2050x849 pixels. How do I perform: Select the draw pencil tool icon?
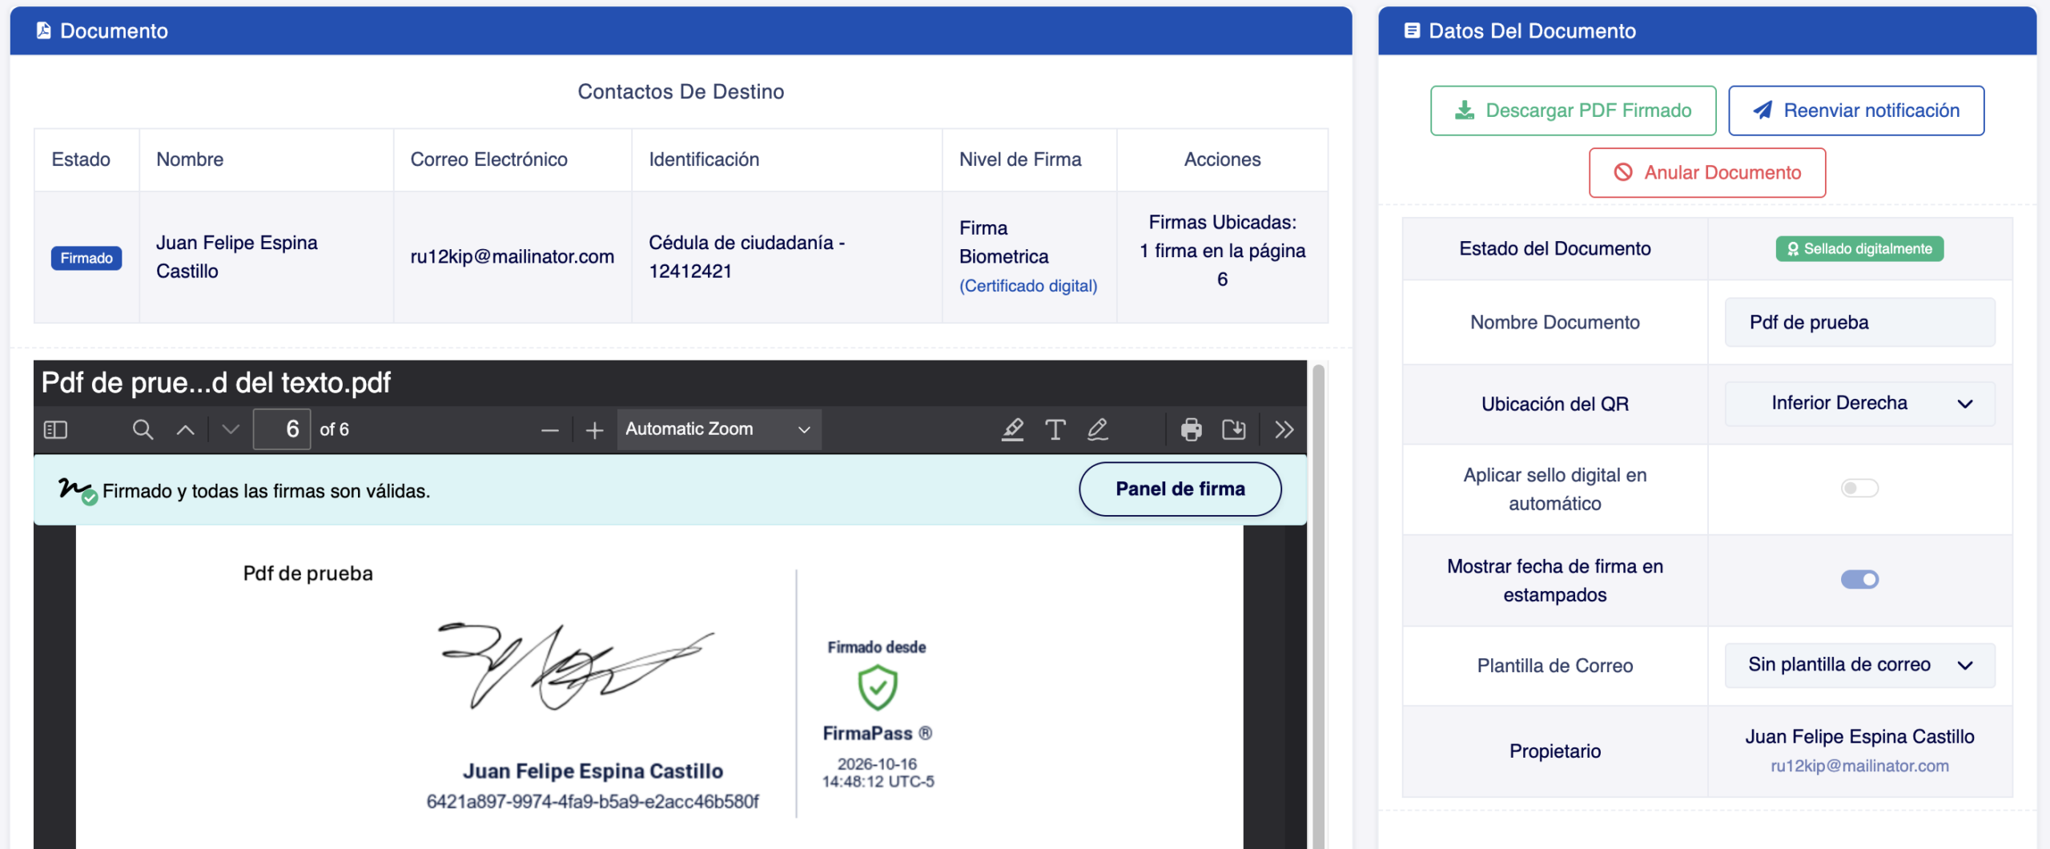(1097, 430)
